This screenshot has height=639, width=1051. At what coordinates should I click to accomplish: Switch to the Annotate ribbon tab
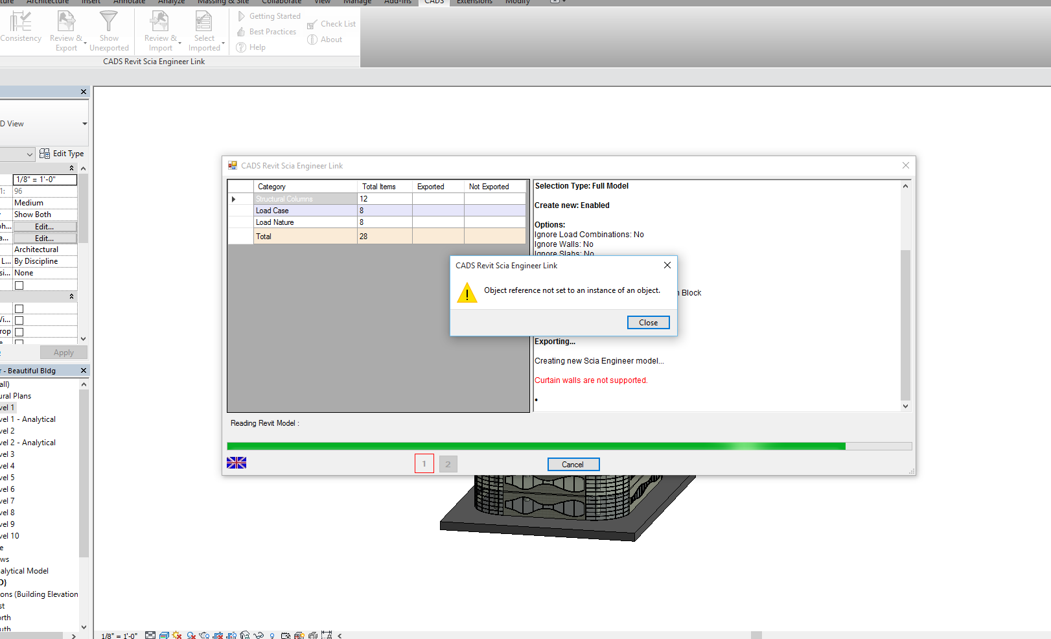(x=130, y=2)
